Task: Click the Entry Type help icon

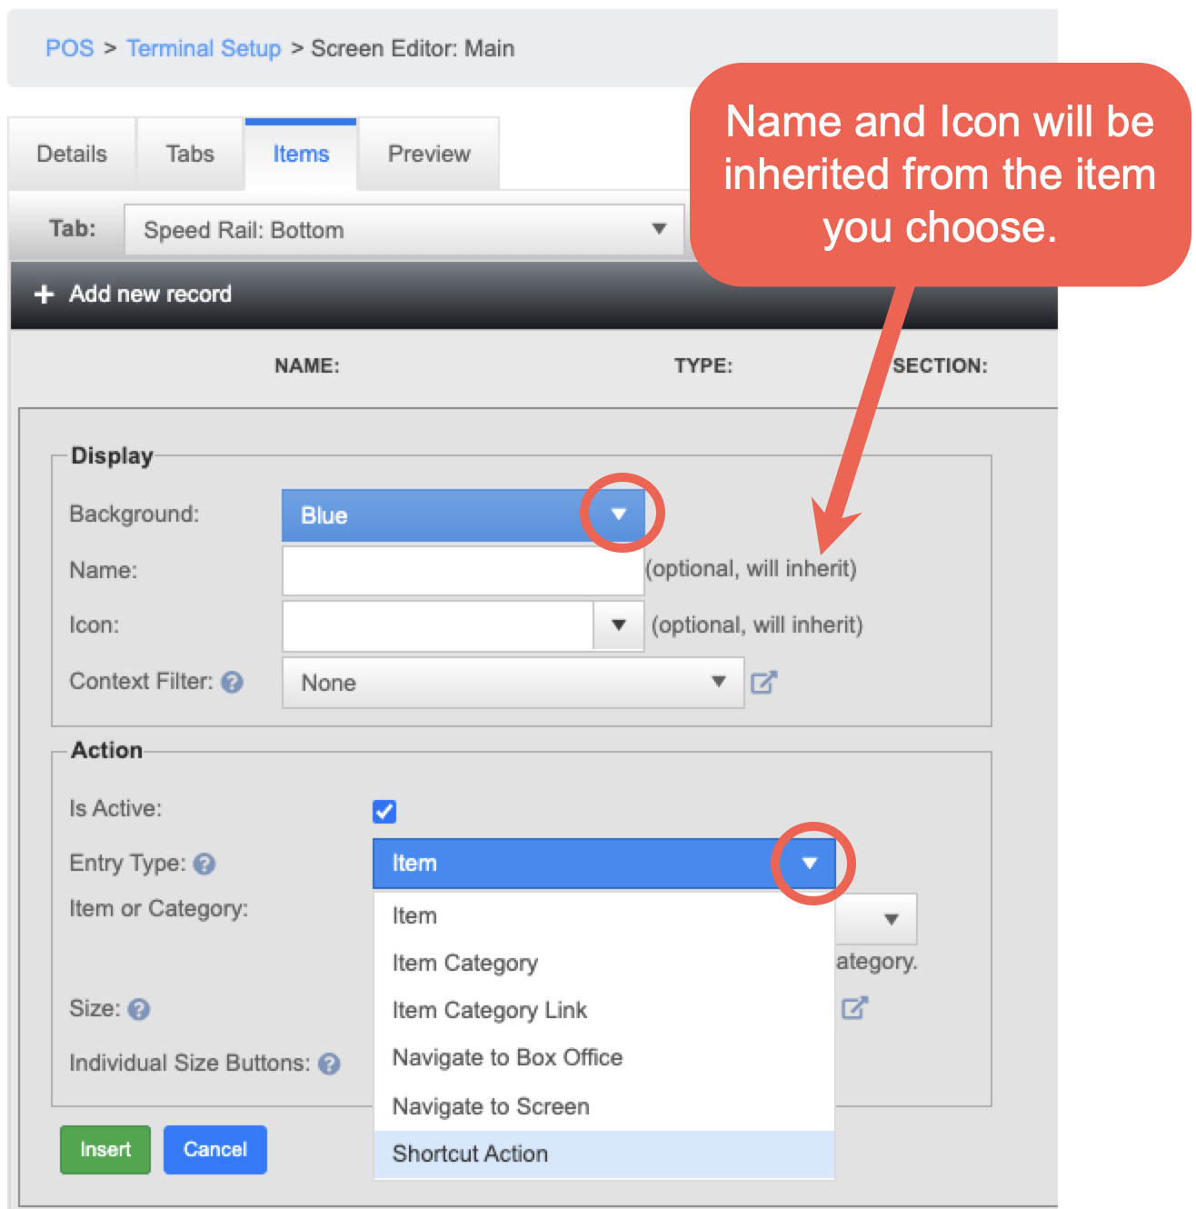Action: [x=204, y=864]
